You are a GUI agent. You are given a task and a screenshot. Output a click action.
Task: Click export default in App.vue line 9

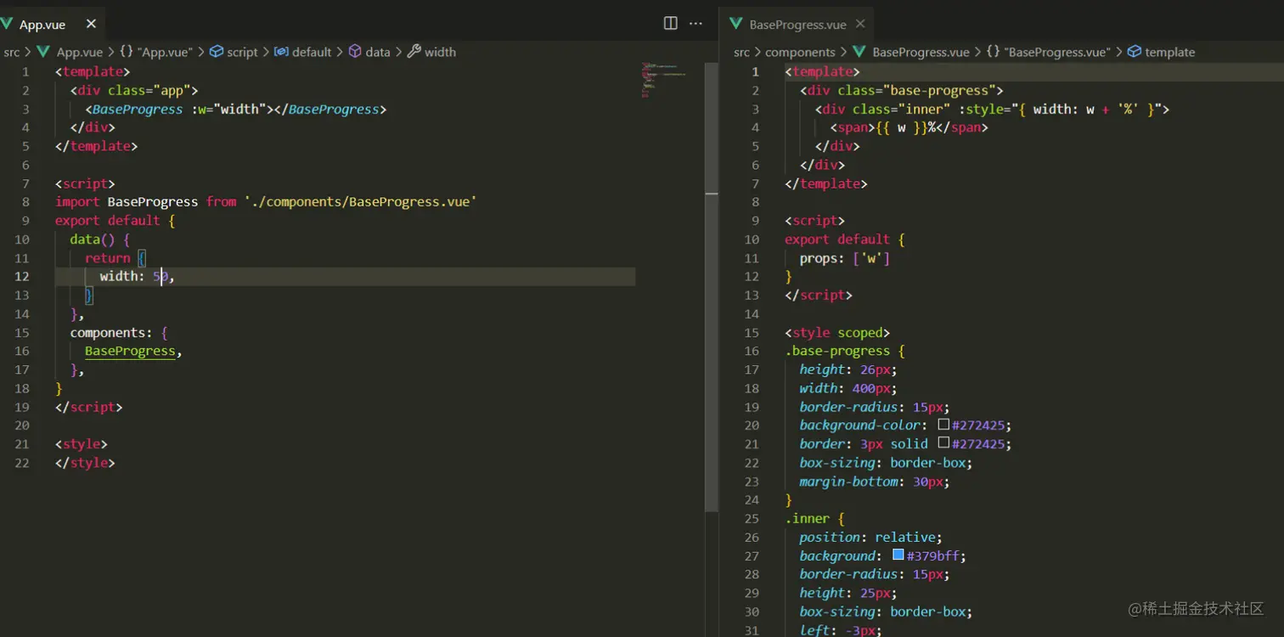pos(108,221)
